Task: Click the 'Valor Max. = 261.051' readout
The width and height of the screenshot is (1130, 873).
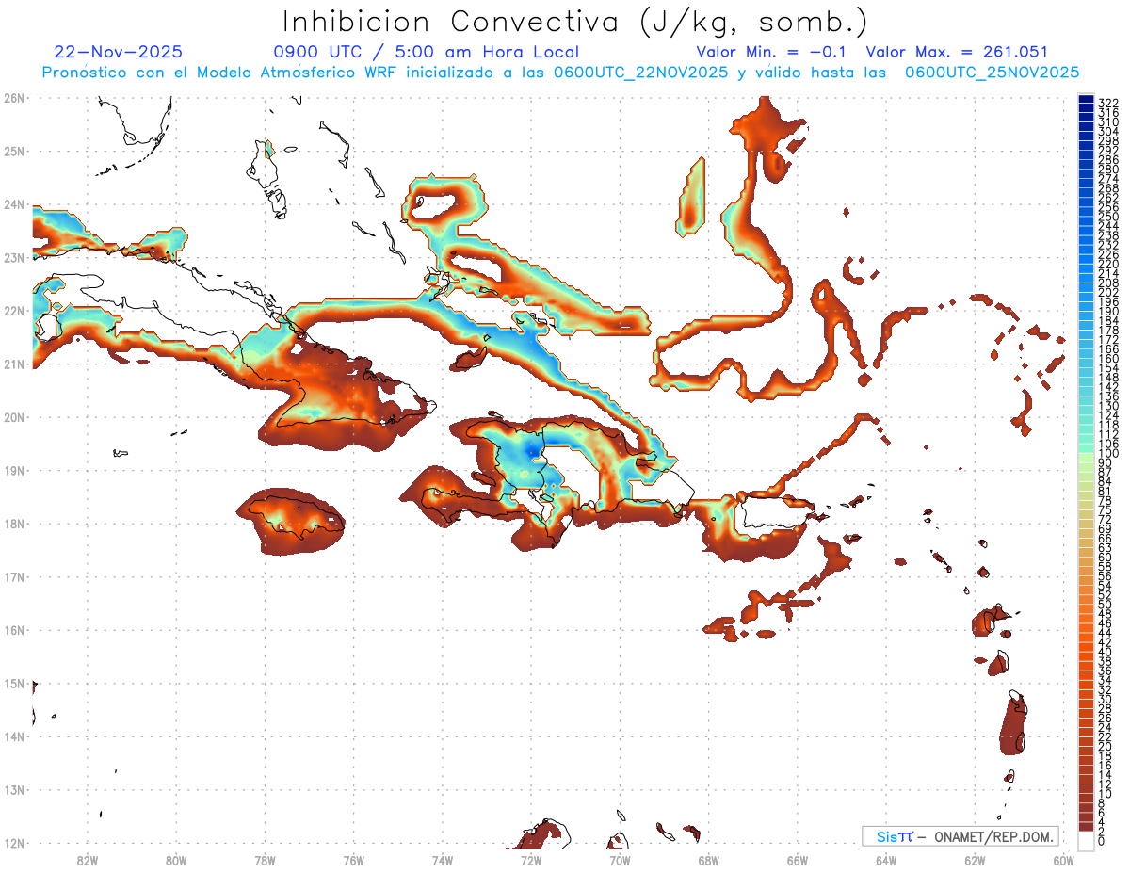Action: coord(957,52)
